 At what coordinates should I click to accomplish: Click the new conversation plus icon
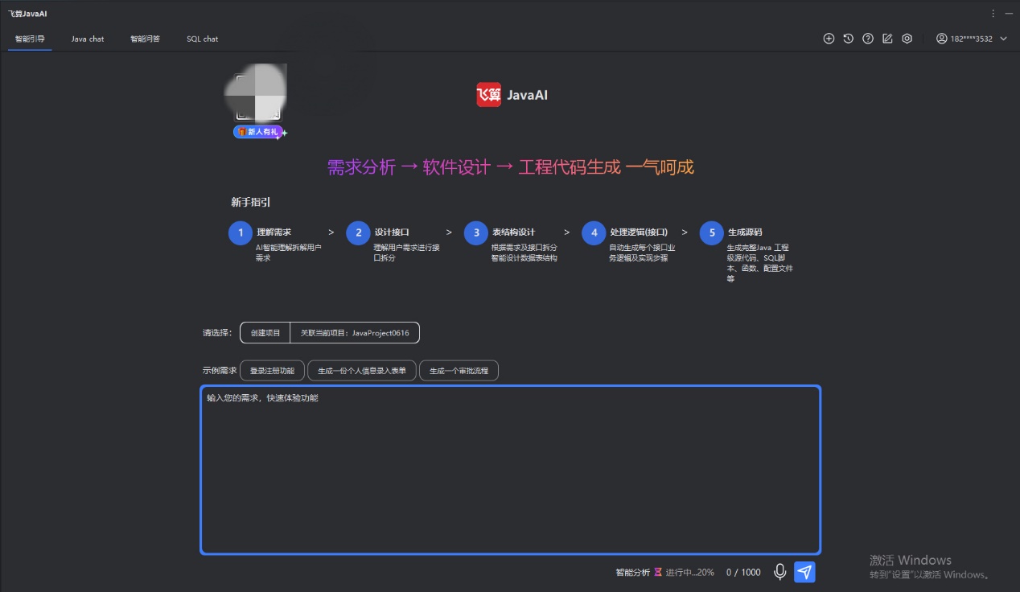click(x=829, y=39)
